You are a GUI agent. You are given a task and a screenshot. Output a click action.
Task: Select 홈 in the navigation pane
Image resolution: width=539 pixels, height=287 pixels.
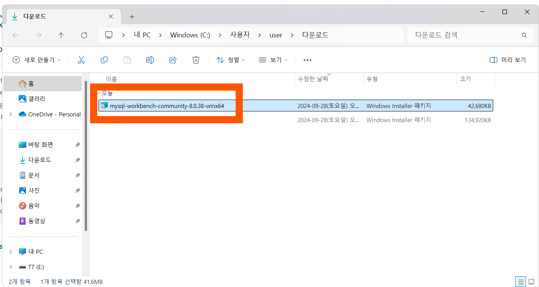tap(43, 84)
